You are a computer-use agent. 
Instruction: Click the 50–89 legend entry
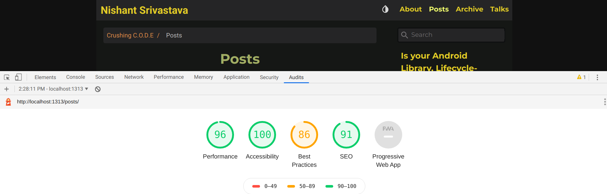click(301, 186)
